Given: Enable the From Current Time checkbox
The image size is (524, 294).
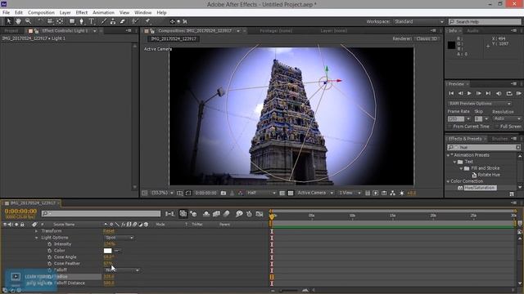Looking at the screenshot, I should (450, 127).
